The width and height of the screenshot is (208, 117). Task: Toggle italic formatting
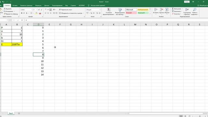click(x=24, y=13)
